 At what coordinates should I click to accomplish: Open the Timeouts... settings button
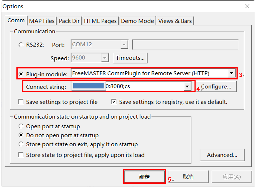(x=130, y=58)
